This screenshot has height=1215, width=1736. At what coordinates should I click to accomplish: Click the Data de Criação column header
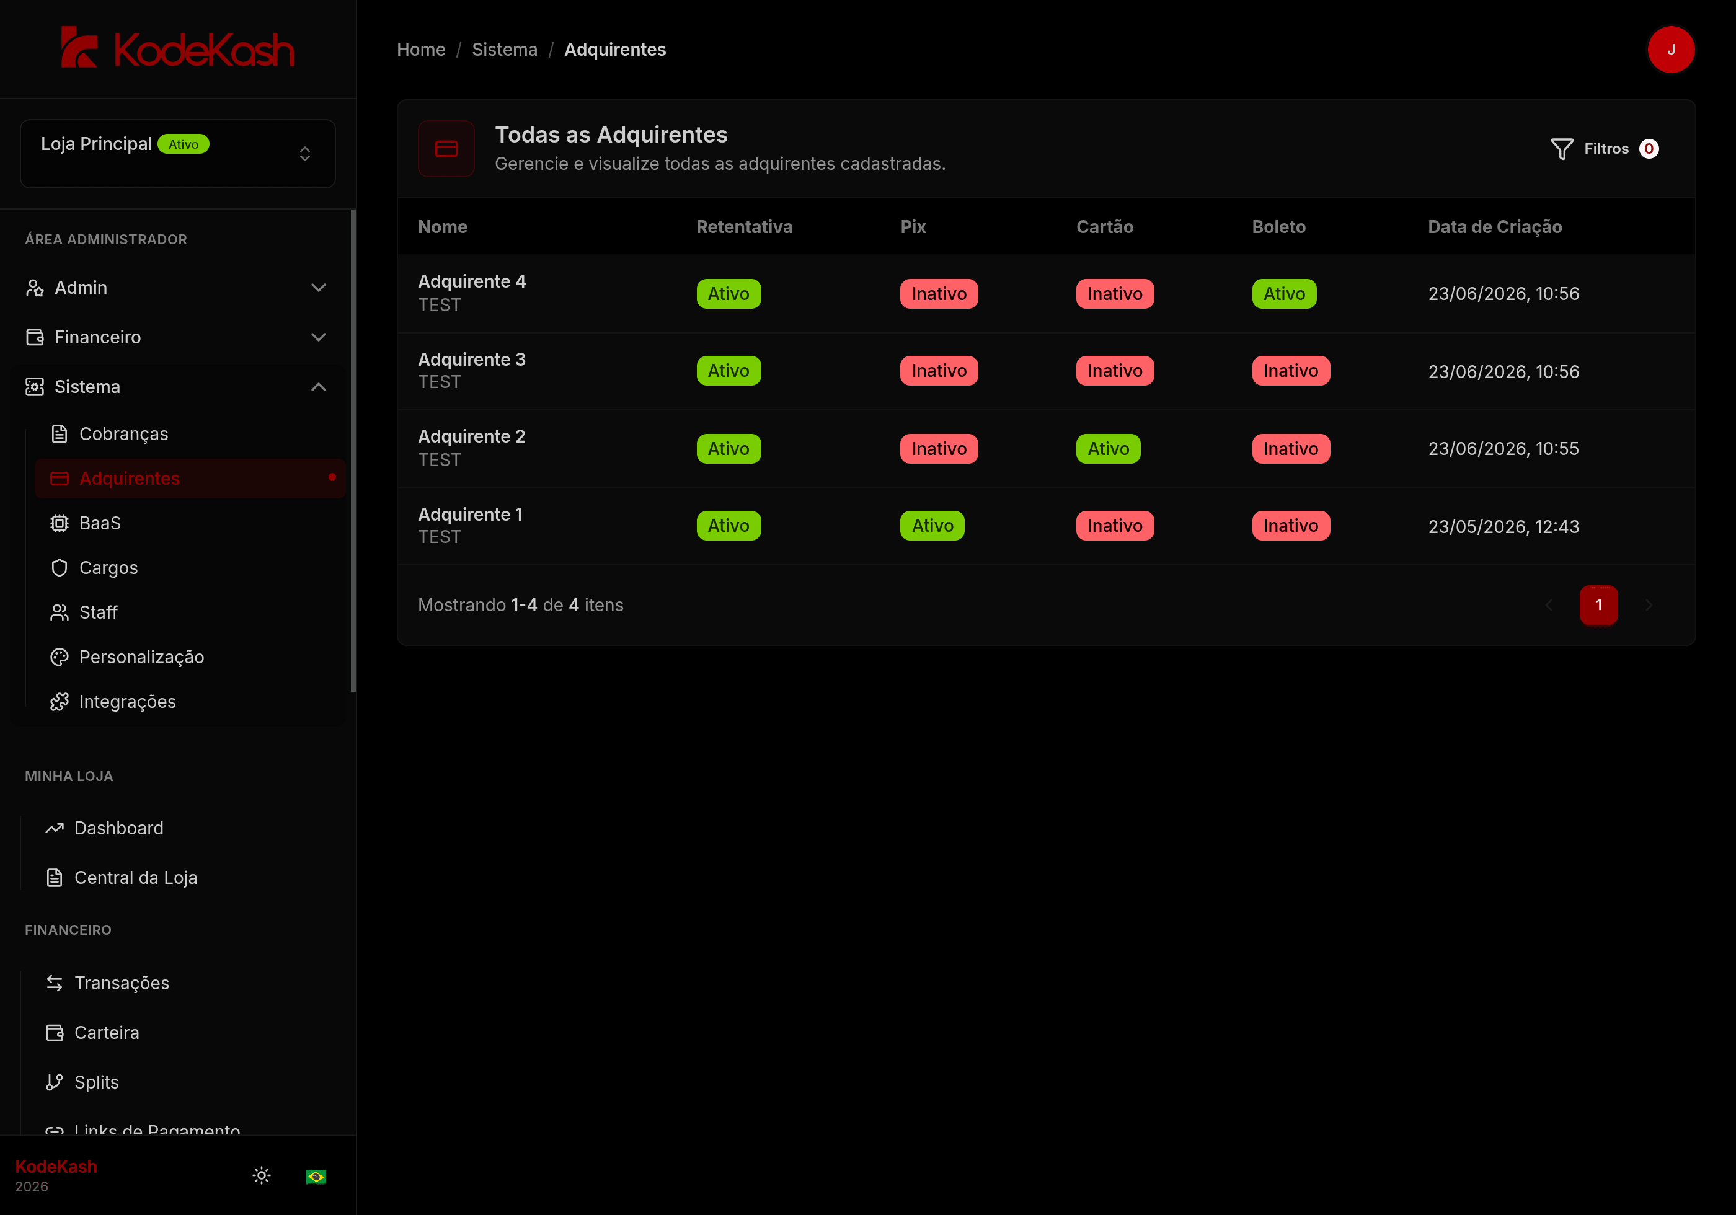tap(1494, 227)
